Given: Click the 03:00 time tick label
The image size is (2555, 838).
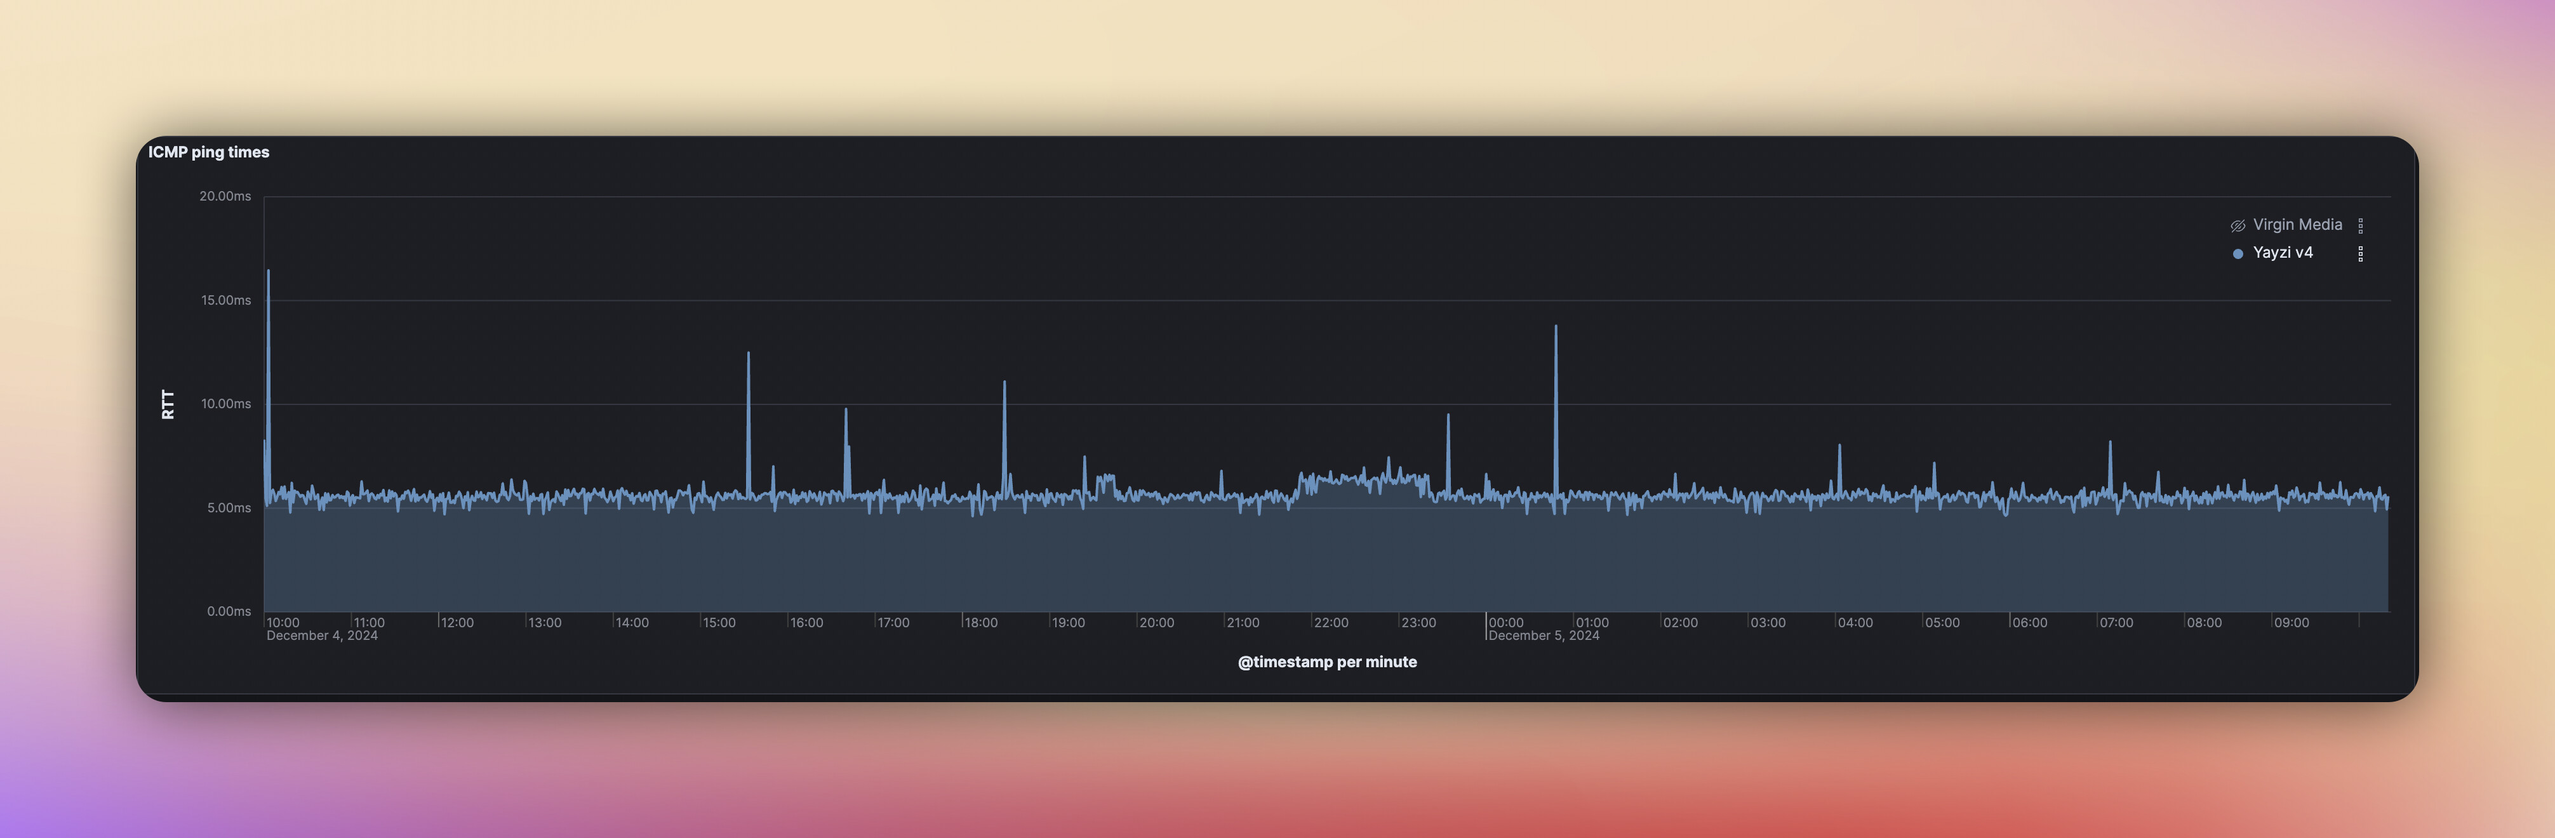Looking at the screenshot, I should (x=1768, y=623).
